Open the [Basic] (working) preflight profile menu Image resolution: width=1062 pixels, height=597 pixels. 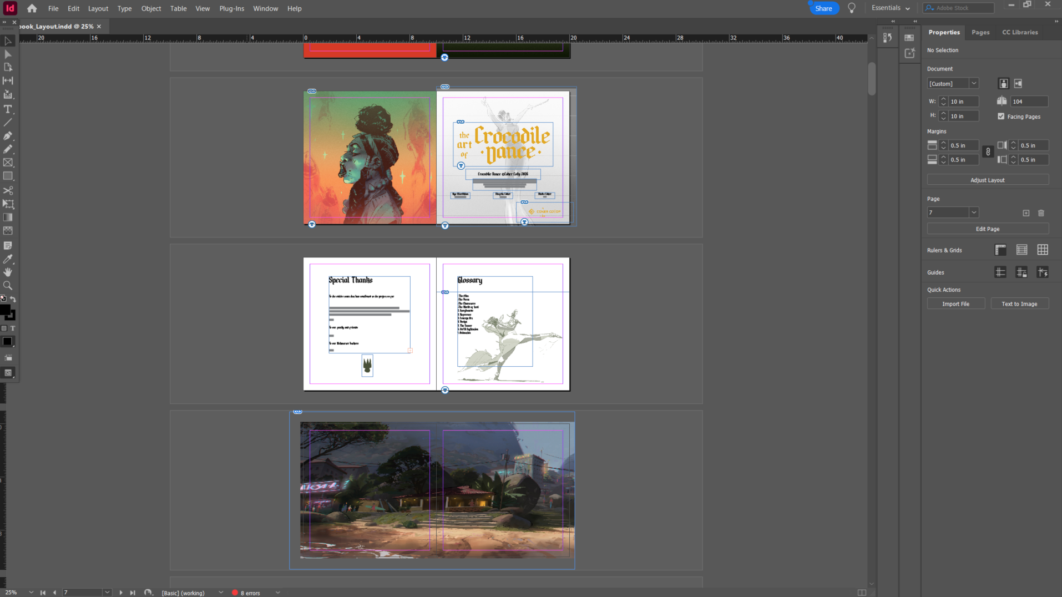pyautogui.click(x=221, y=593)
